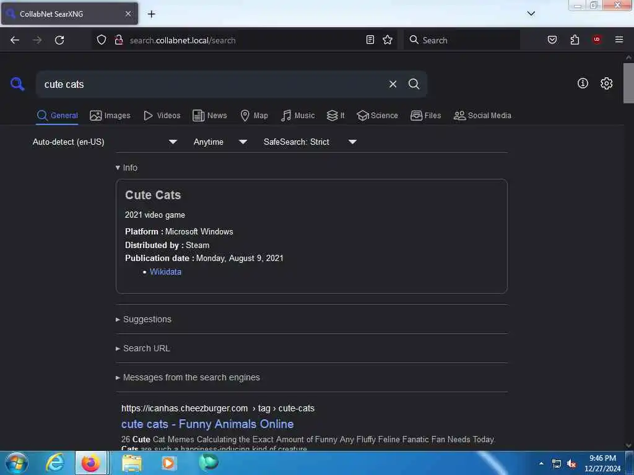This screenshot has width=634, height=475.
Task: Open the preferences gear icon
Action: click(606, 83)
